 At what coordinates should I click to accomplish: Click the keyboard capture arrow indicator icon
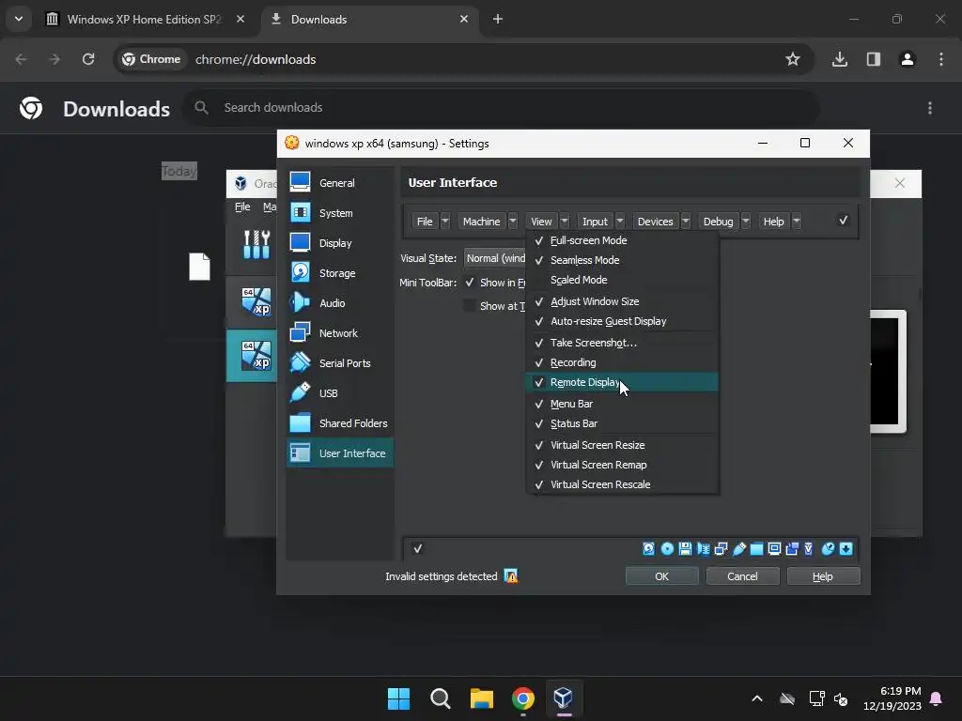(846, 548)
